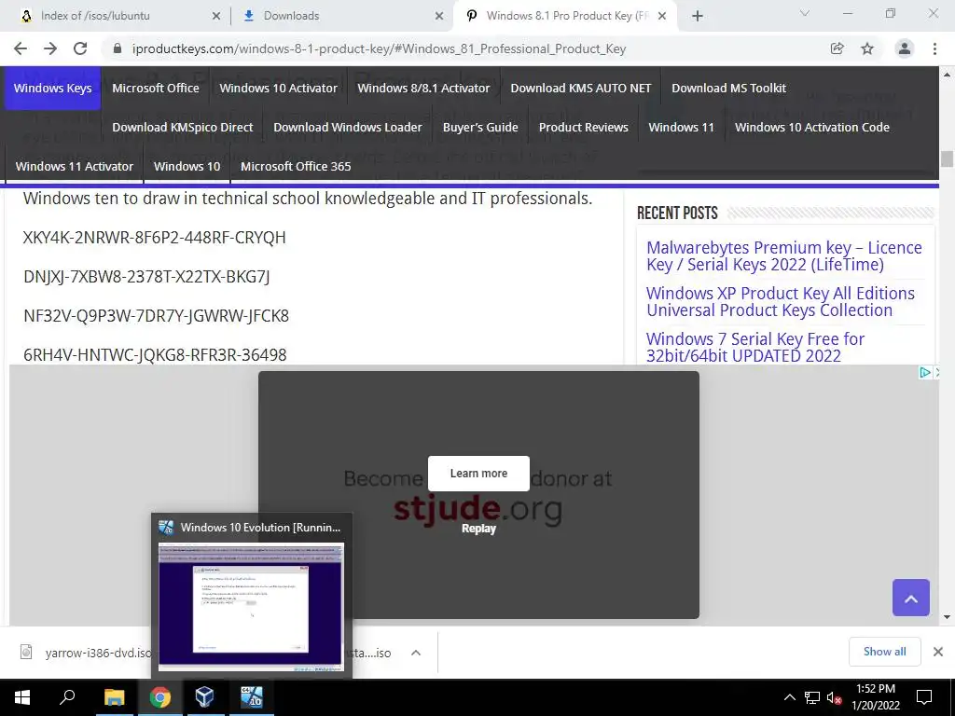The width and height of the screenshot is (955, 716).
Task: Select Windows 10 Evolution VM preview thumbnail
Action: 251,606
